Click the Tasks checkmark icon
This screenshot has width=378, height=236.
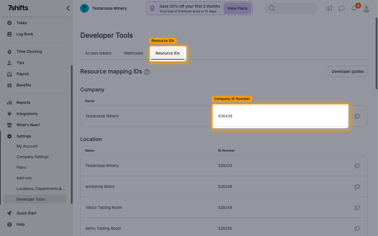9,23
